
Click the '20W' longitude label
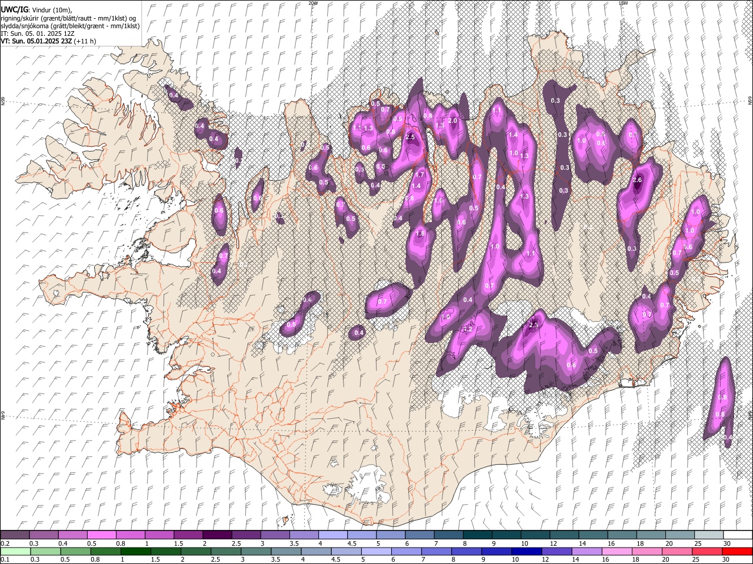coord(313,3)
